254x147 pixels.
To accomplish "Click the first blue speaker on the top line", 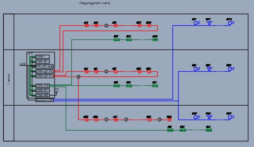I will (197, 23).
